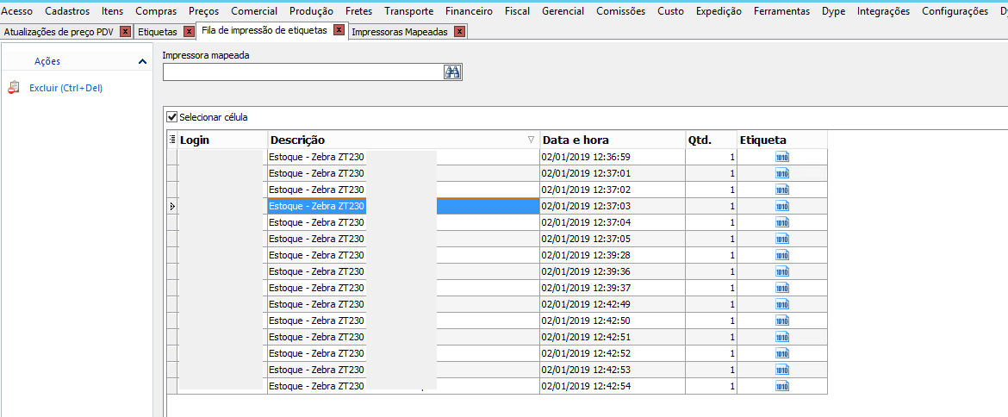Select Qtd. cell in the 12:42:49 row
Screen dimensions: 1008x417
coord(711,304)
